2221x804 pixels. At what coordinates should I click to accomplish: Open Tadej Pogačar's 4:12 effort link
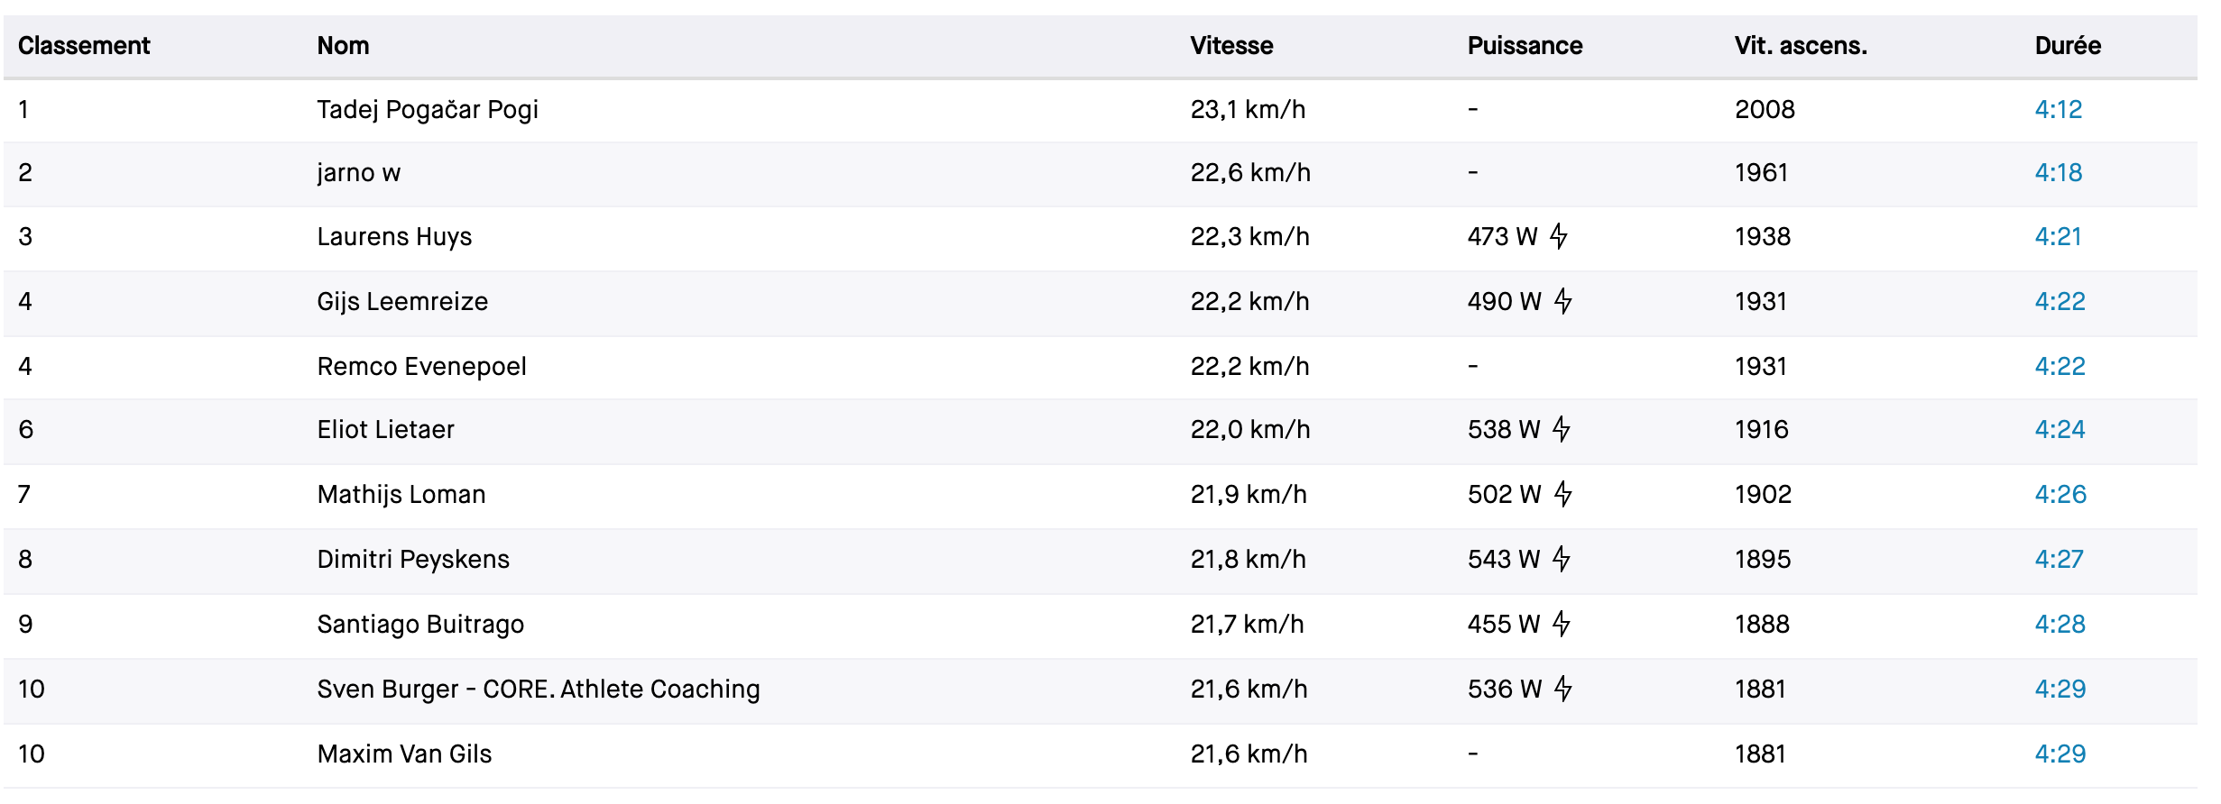click(x=2058, y=109)
